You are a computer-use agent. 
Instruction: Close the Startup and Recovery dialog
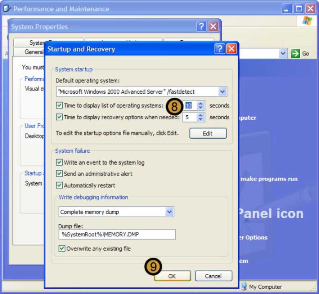click(232, 49)
